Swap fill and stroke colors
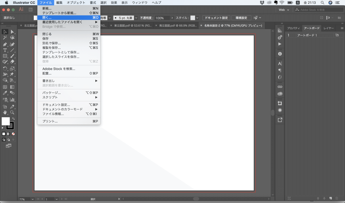This screenshot has width=345, height=203. 13,119
